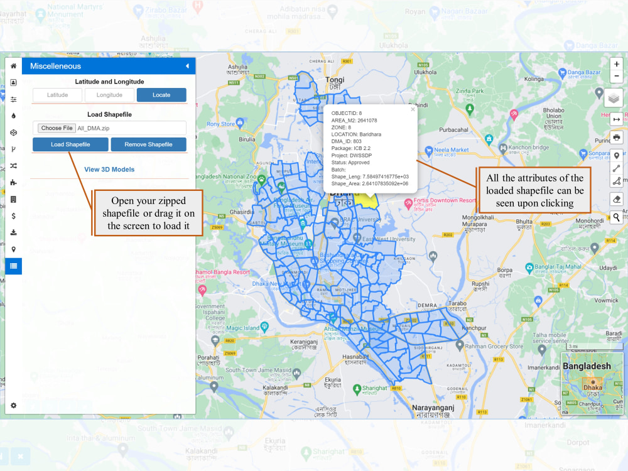Image resolution: width=628 pixels, height=471 pixels.
Task: Print the map with printer icon
Action: point(617,138)
